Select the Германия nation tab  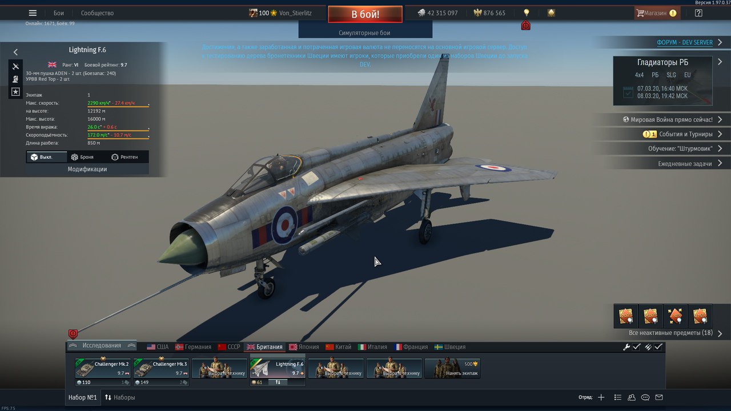coord(193,346)
